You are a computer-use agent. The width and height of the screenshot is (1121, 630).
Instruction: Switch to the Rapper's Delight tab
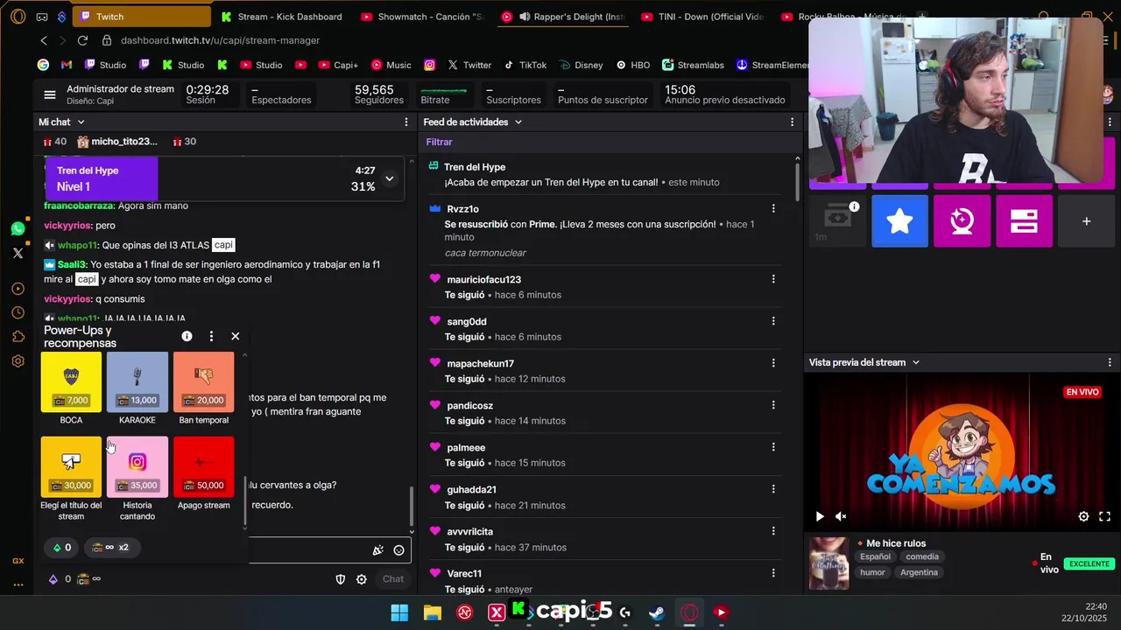click(564, 17)
